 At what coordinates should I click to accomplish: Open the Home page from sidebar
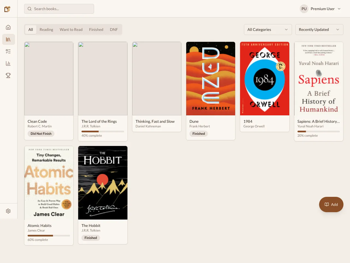tap(8, 27)
